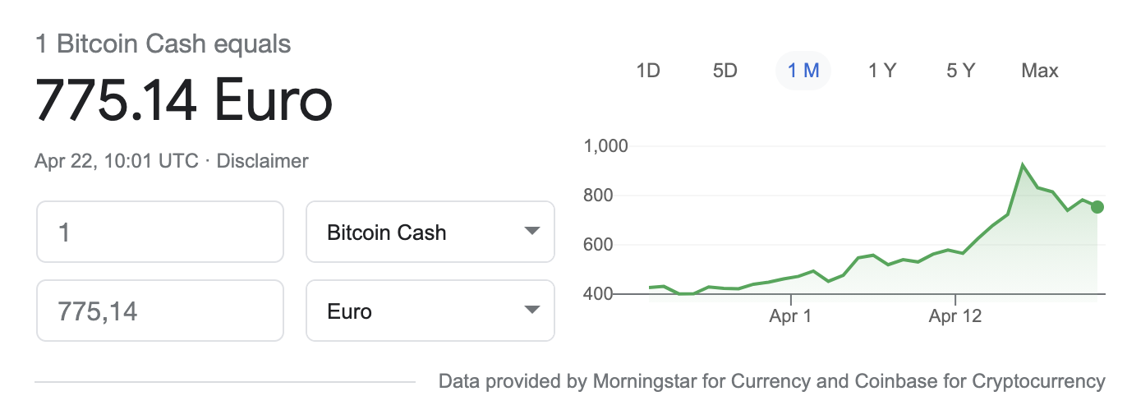This screenshot has width=1127, height=419.
Task: Click the 1,000 y-axis label
Action: [x=605, y=146]
